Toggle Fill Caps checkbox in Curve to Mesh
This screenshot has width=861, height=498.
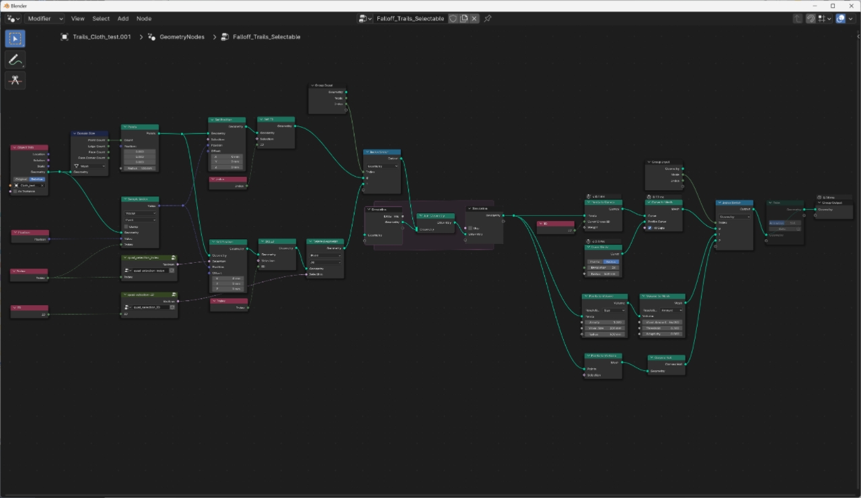649,228
